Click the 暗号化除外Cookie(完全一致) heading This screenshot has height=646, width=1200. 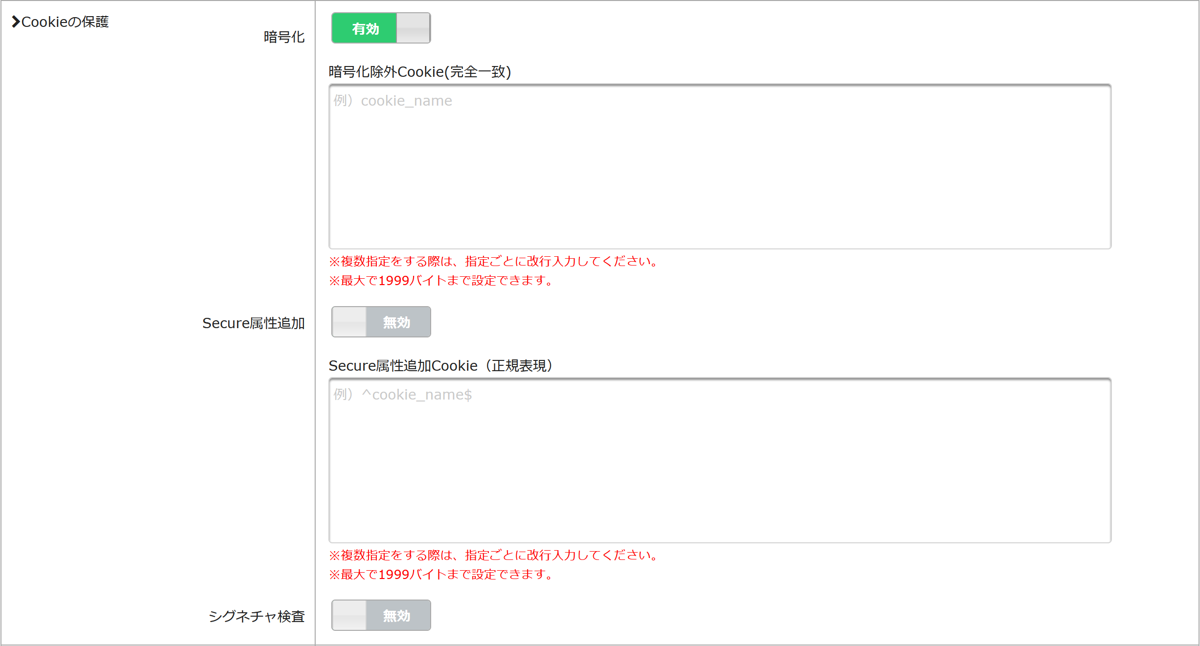click(420, 72)
